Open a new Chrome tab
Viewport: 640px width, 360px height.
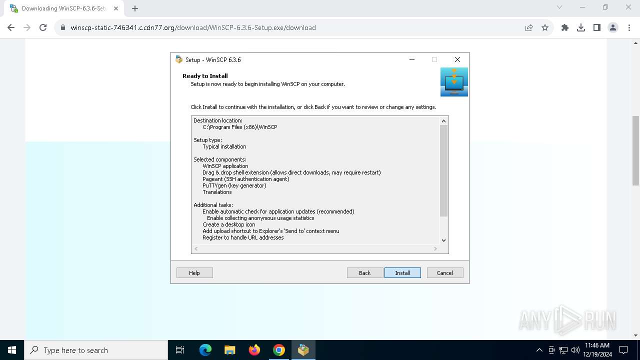click(x=135, y=8)
